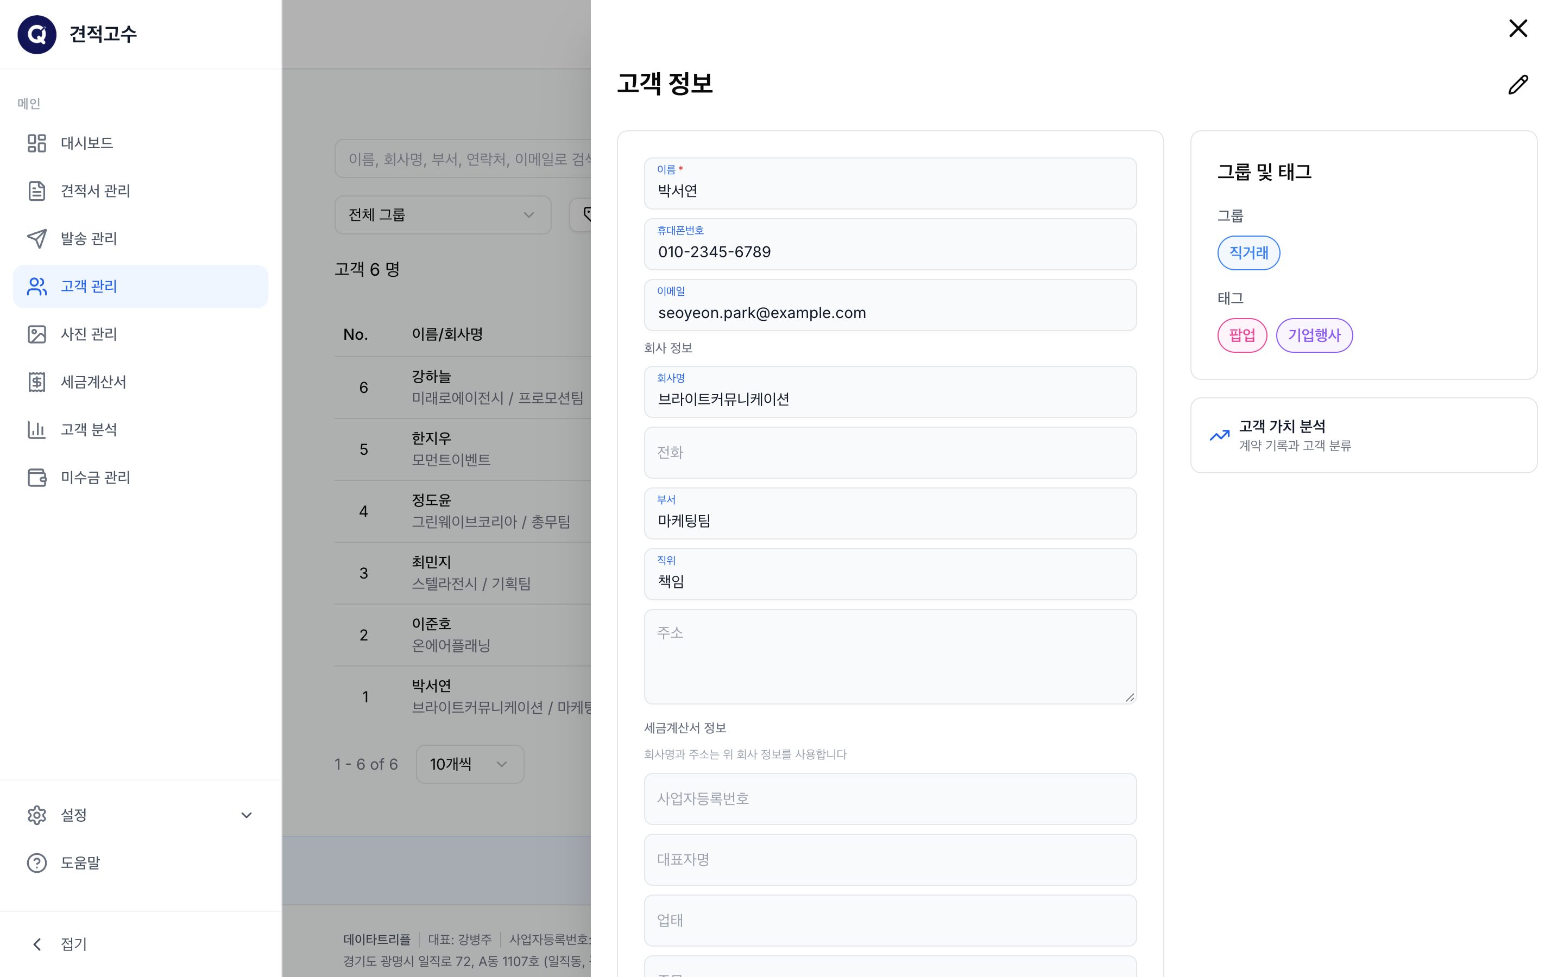Select 고객 관리 menu item
Screen dimensions: 1564x977
pyautogui.click(x=140, y=286)
